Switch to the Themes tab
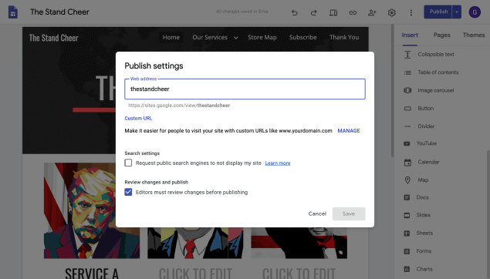This screenshot has height=279, width=490. click(x=474, y=35)
